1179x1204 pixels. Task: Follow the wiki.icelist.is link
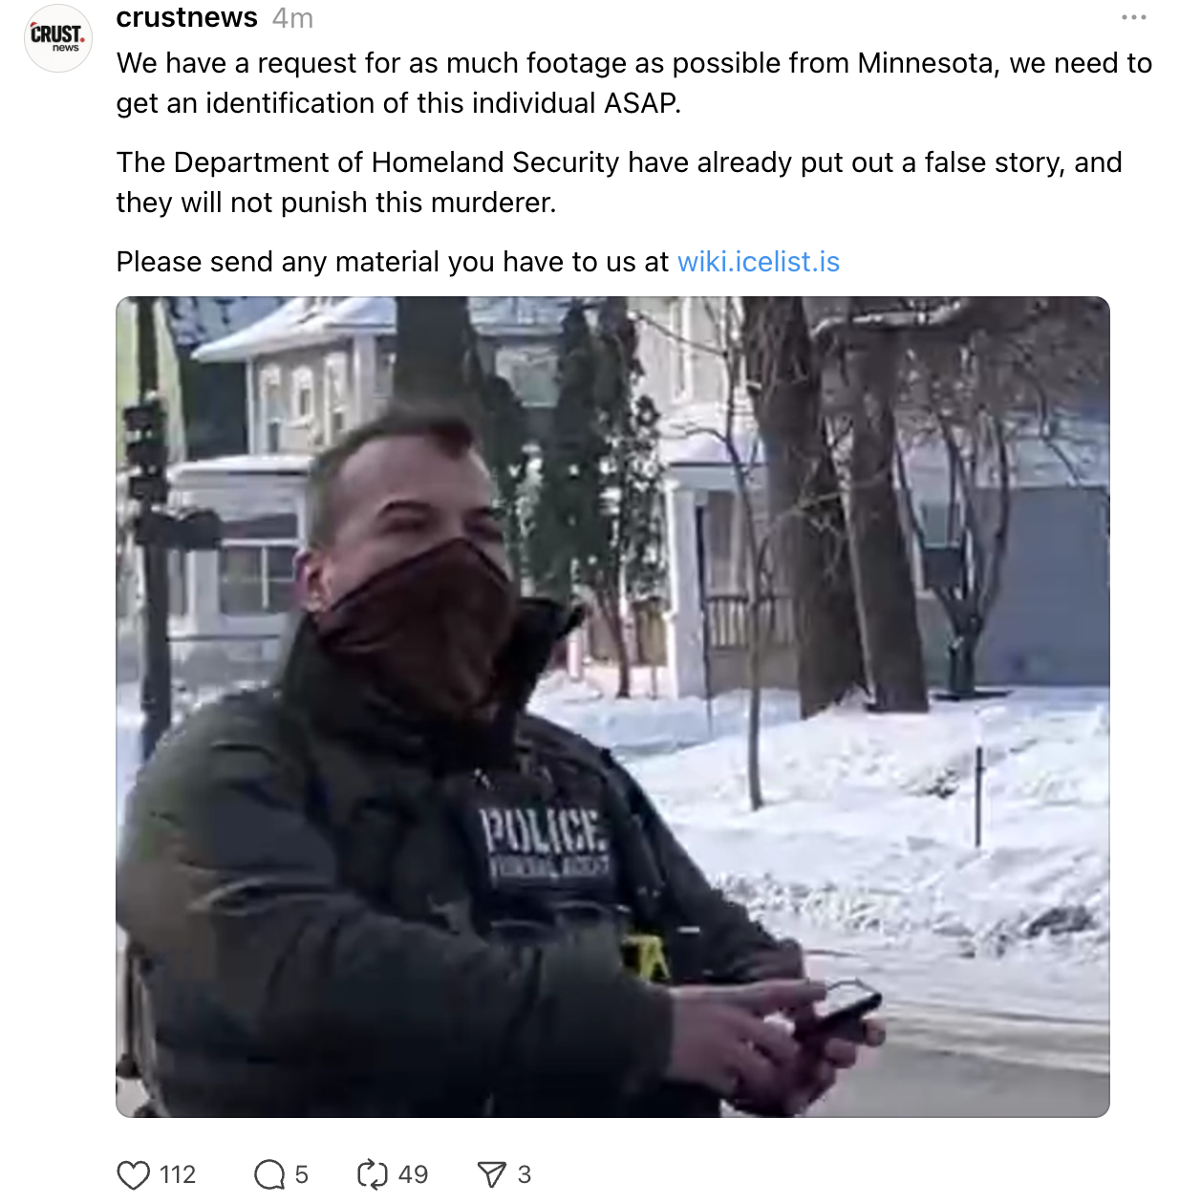pyautogui.click(x=759, y=262)
